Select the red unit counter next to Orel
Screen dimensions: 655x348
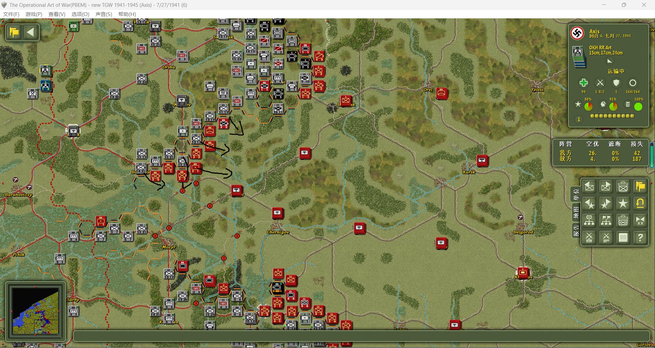point(441,93)
